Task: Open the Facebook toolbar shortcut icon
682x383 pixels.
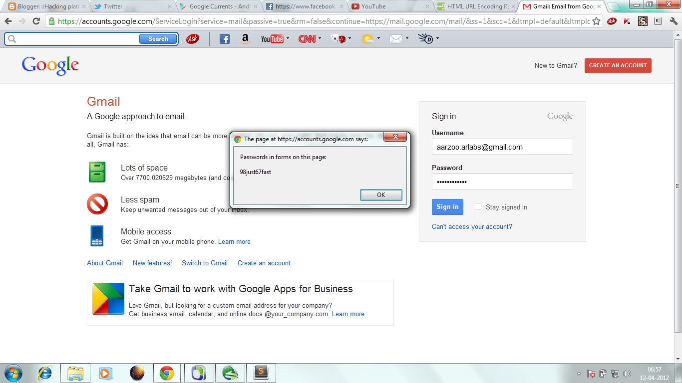Action: click(x=225, y=39)
